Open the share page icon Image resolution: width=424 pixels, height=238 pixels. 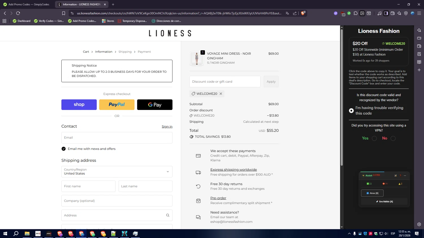point(295,13)
